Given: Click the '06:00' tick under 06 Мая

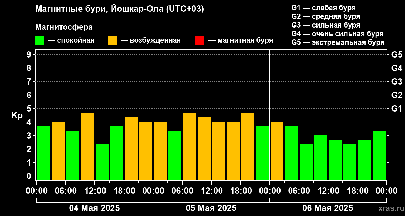Looking at the screenshot, I should (x=299, y=191).
